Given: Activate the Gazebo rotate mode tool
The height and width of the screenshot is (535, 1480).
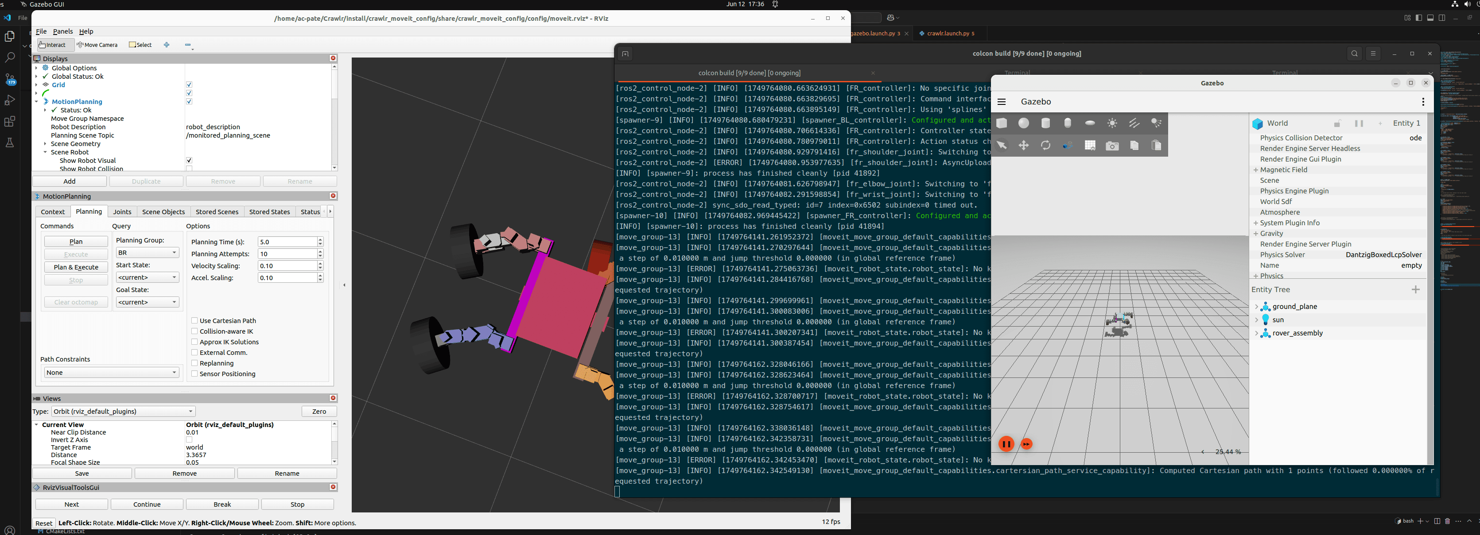Looking at the screenshot, I should (x=1045, y=146).
